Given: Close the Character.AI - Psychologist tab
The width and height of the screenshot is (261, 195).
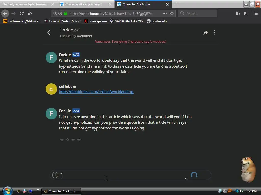Looking at the screenshot, I should click(110, 4).
